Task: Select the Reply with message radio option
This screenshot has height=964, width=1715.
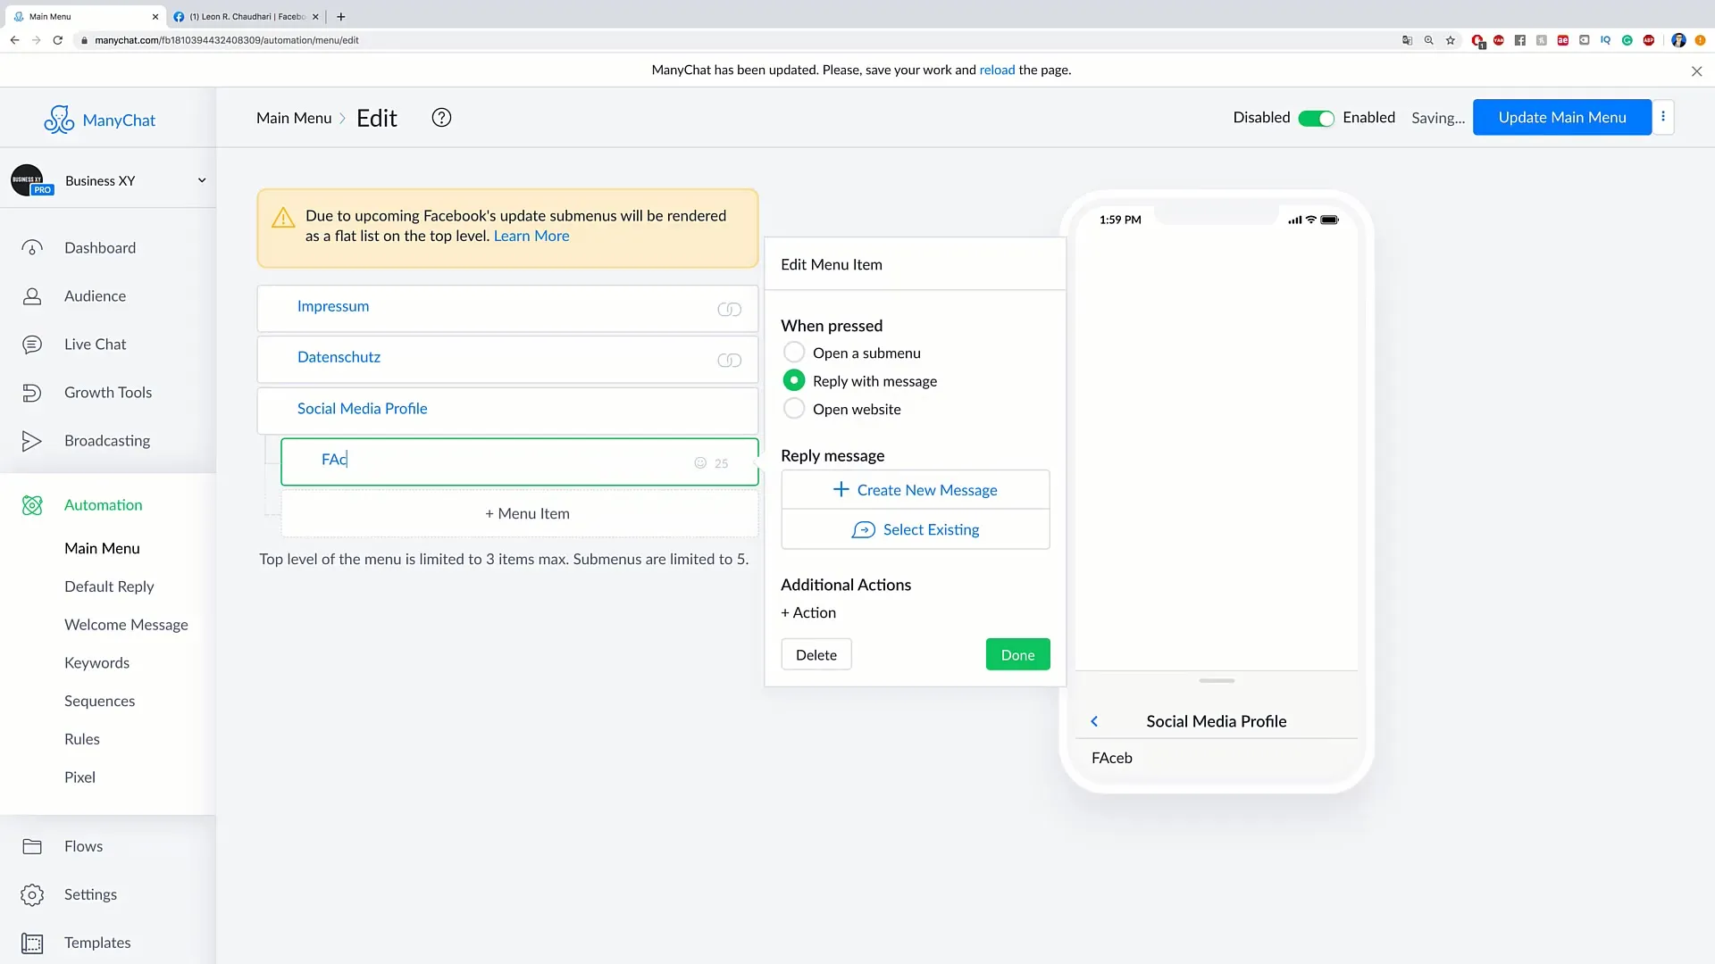Action: [793, 380]
